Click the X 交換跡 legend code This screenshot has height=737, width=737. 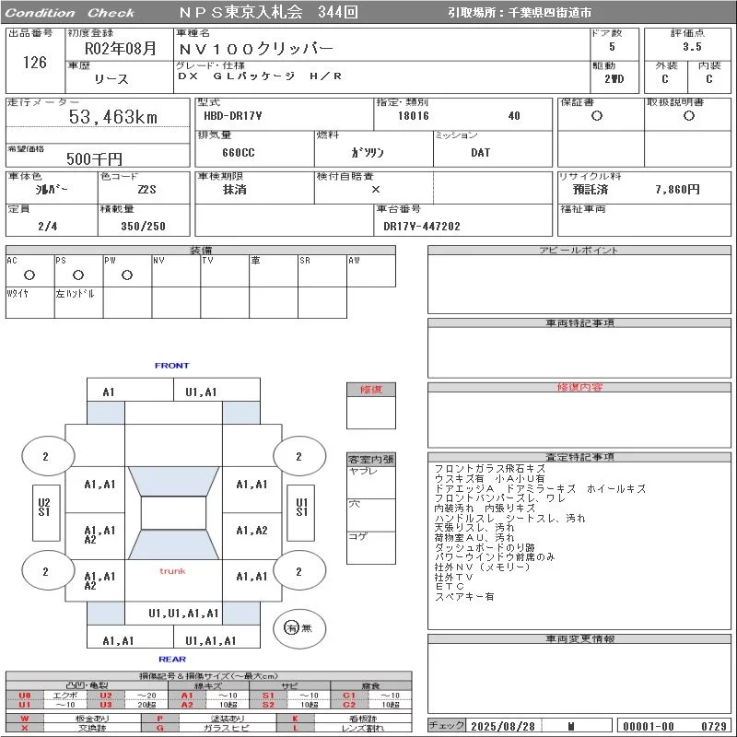pyautogui.click(x=24, y=728)
